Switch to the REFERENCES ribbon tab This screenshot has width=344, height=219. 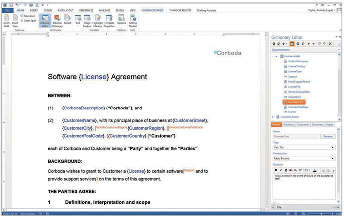[86, 10]
